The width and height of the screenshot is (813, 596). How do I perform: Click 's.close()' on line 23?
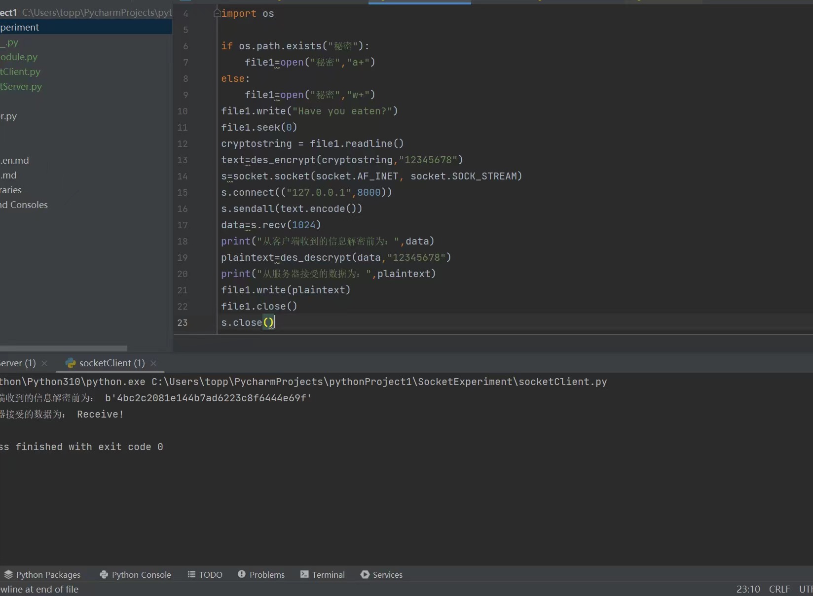pos(247,323)
